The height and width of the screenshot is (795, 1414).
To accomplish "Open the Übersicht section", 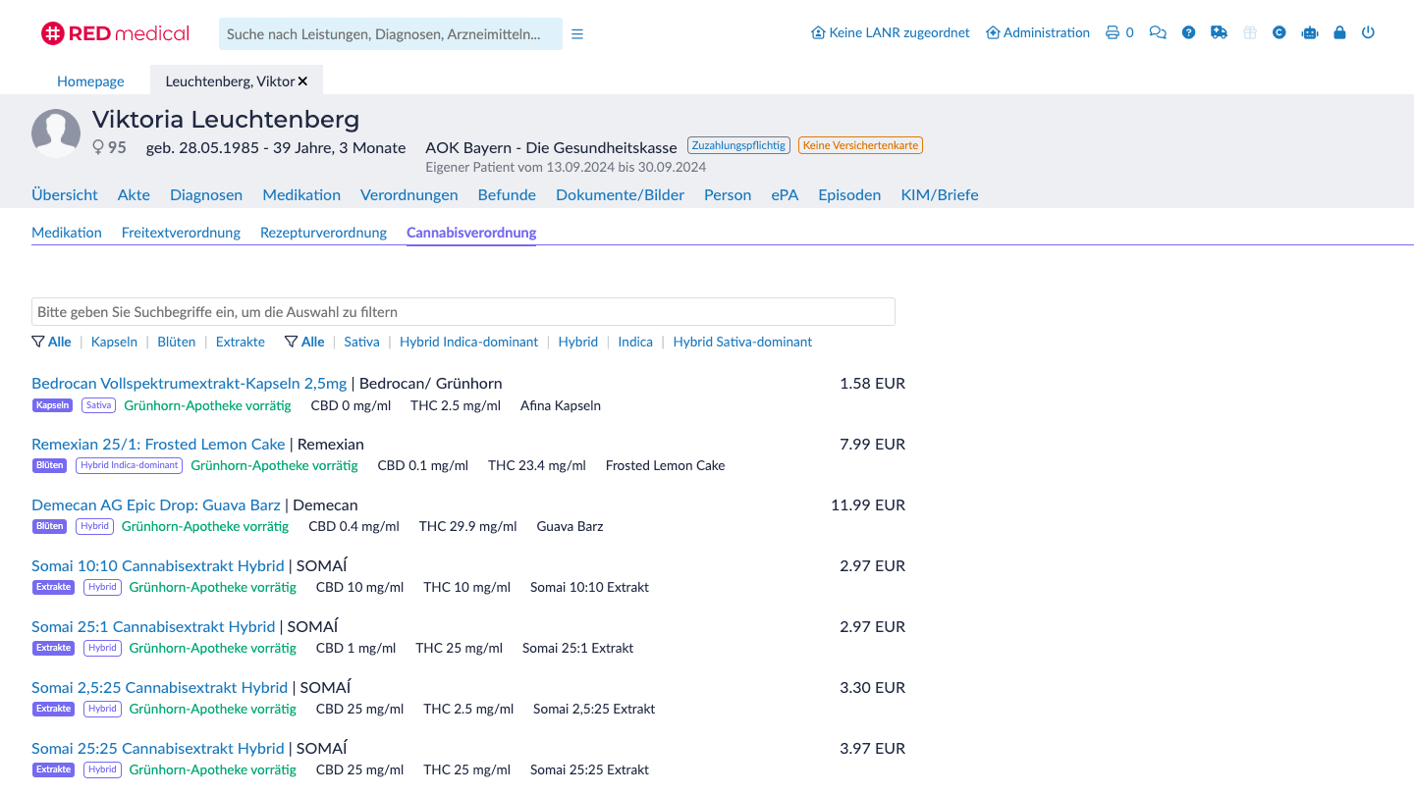I will click(65, 194).
